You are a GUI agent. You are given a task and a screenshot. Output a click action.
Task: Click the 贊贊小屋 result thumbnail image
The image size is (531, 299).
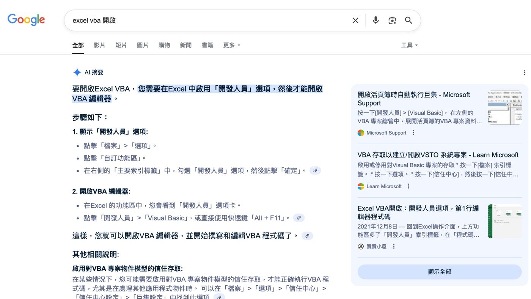pos(504,221)
